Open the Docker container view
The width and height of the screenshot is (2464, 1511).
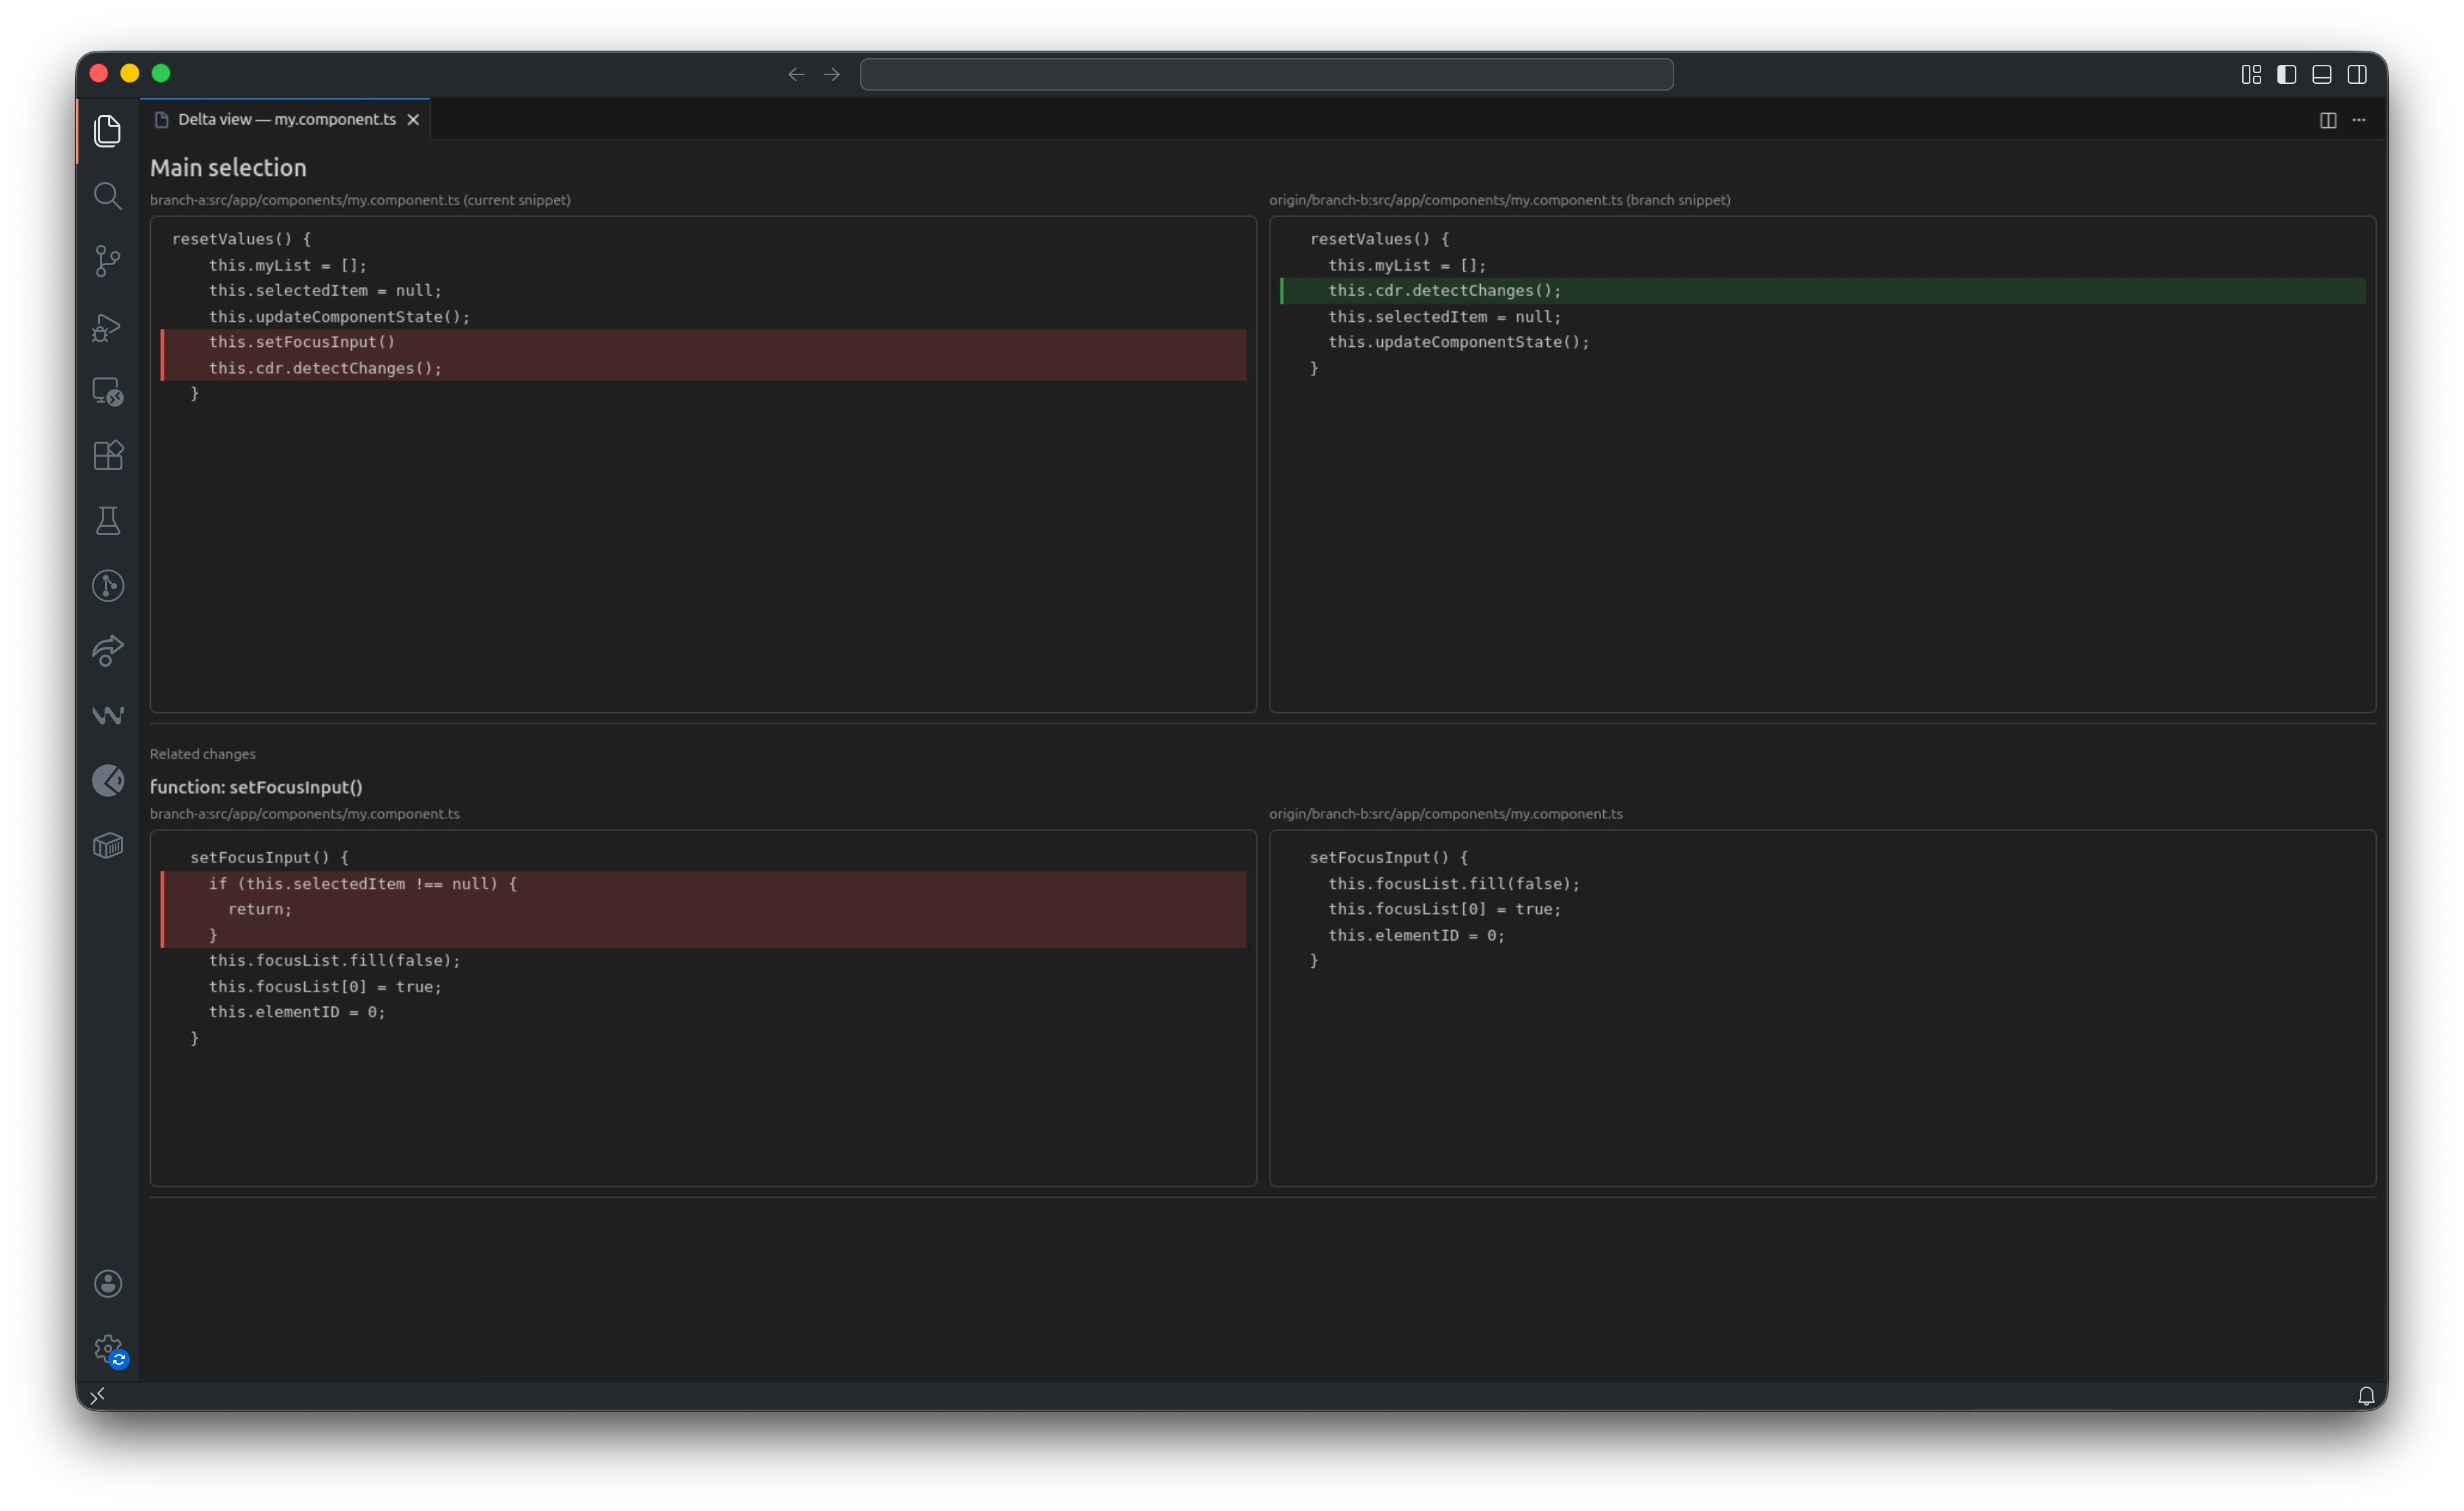pyautogui.click(x=108, y=845)
